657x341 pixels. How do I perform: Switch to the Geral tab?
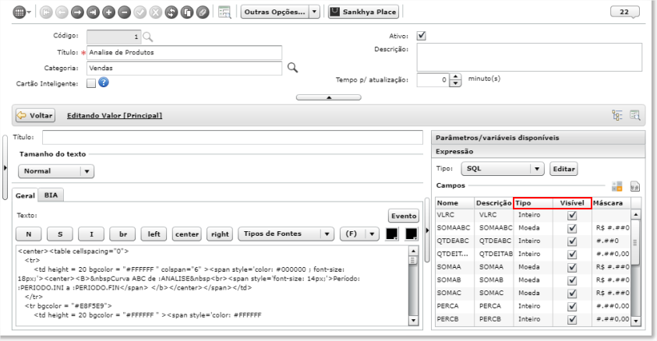25,195
